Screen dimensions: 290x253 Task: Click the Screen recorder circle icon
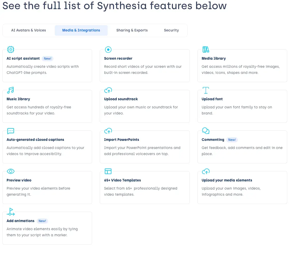coord(108,50)
